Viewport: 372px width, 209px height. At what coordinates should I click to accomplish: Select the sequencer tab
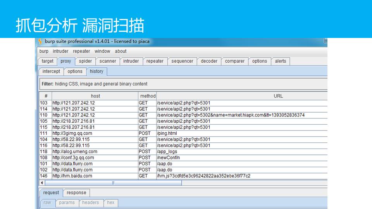click(x=182, y=61)
